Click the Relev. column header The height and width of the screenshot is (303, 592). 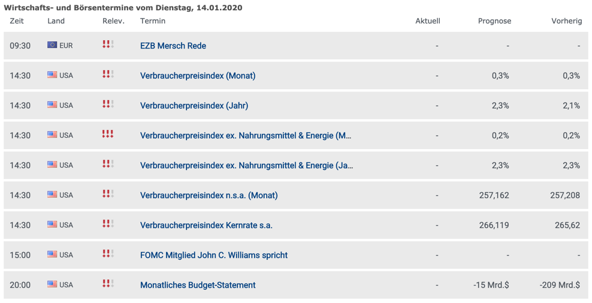coord(113,21)
